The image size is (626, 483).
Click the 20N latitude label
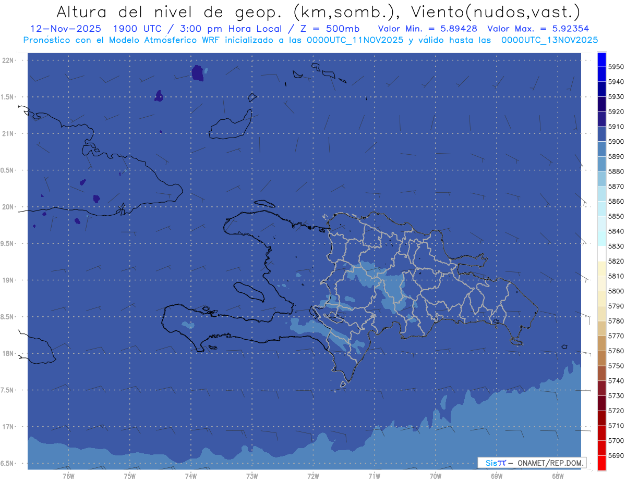click(x=9, y=207)
